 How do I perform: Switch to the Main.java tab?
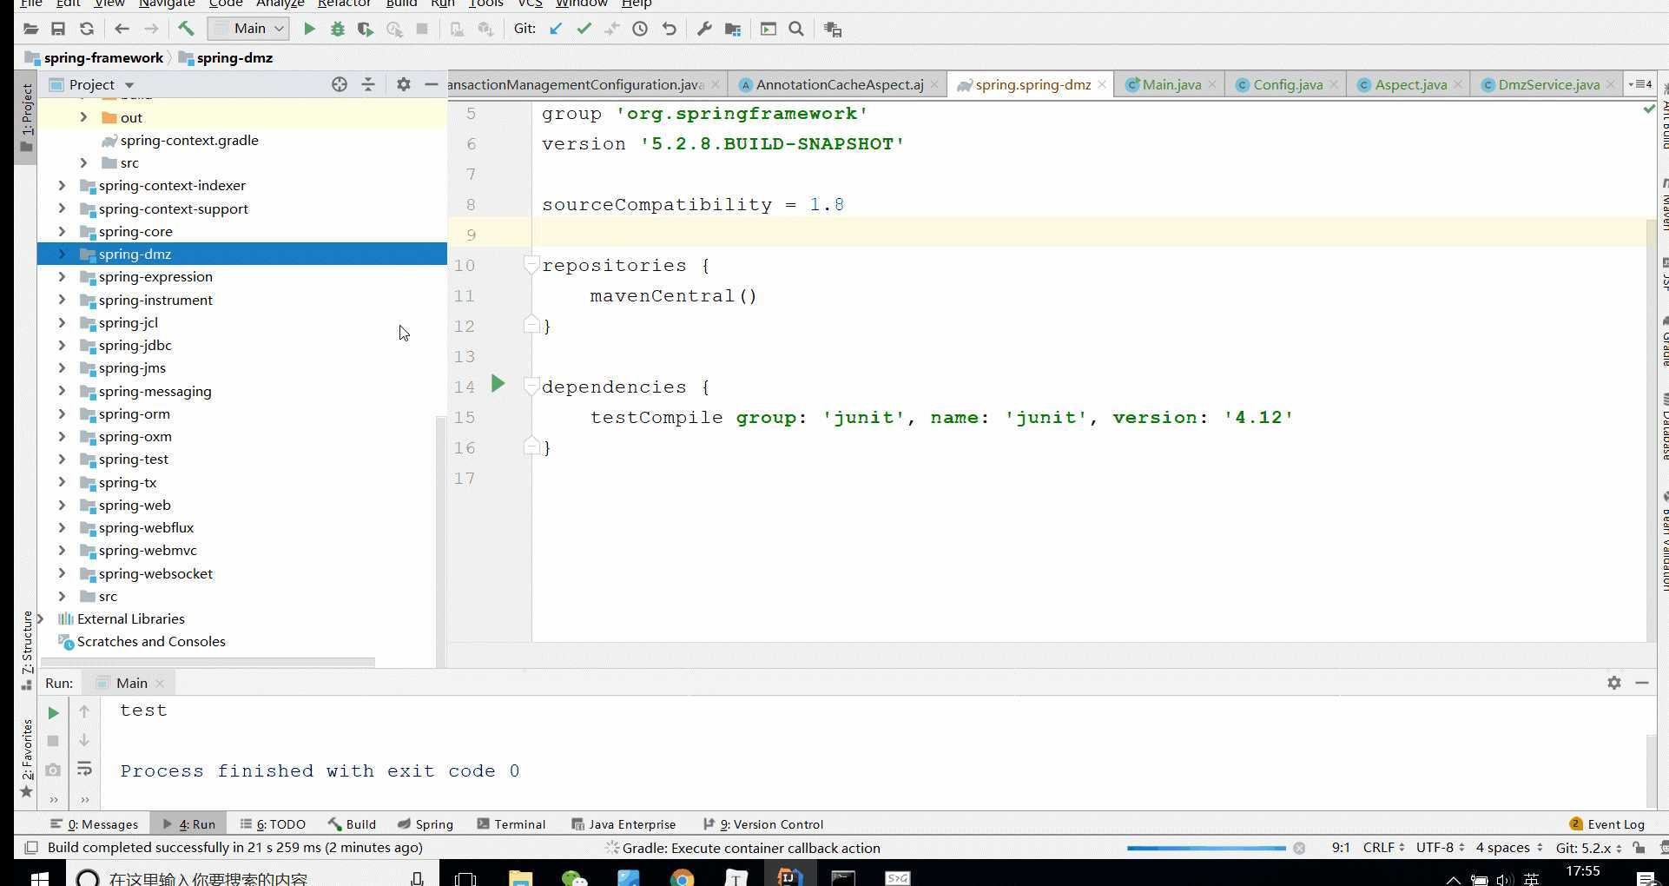pos(1171,84)
